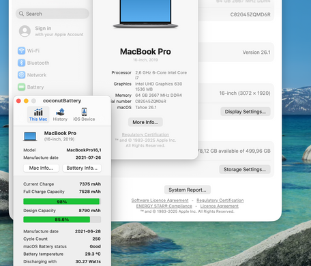Open Battery settings in sidebar
The height and width of the screenshot is (266, 311).
[31, 87]
